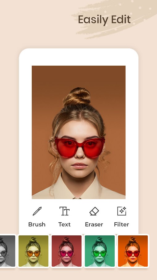Click the "Text" word label

64,224
